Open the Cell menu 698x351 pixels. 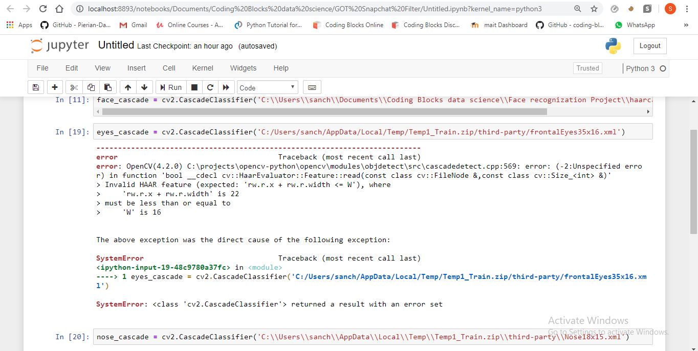coord(169,68)
